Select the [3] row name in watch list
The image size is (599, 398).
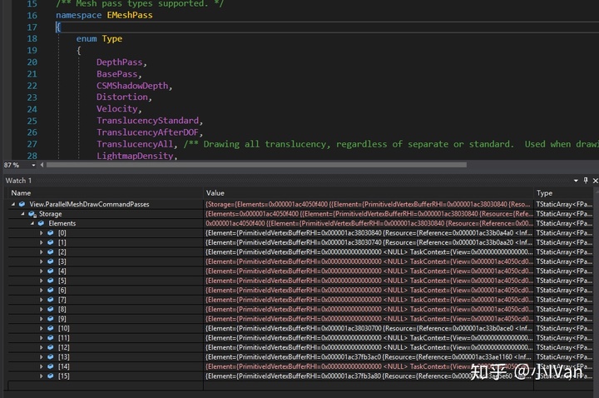click(x=62, y=261)
